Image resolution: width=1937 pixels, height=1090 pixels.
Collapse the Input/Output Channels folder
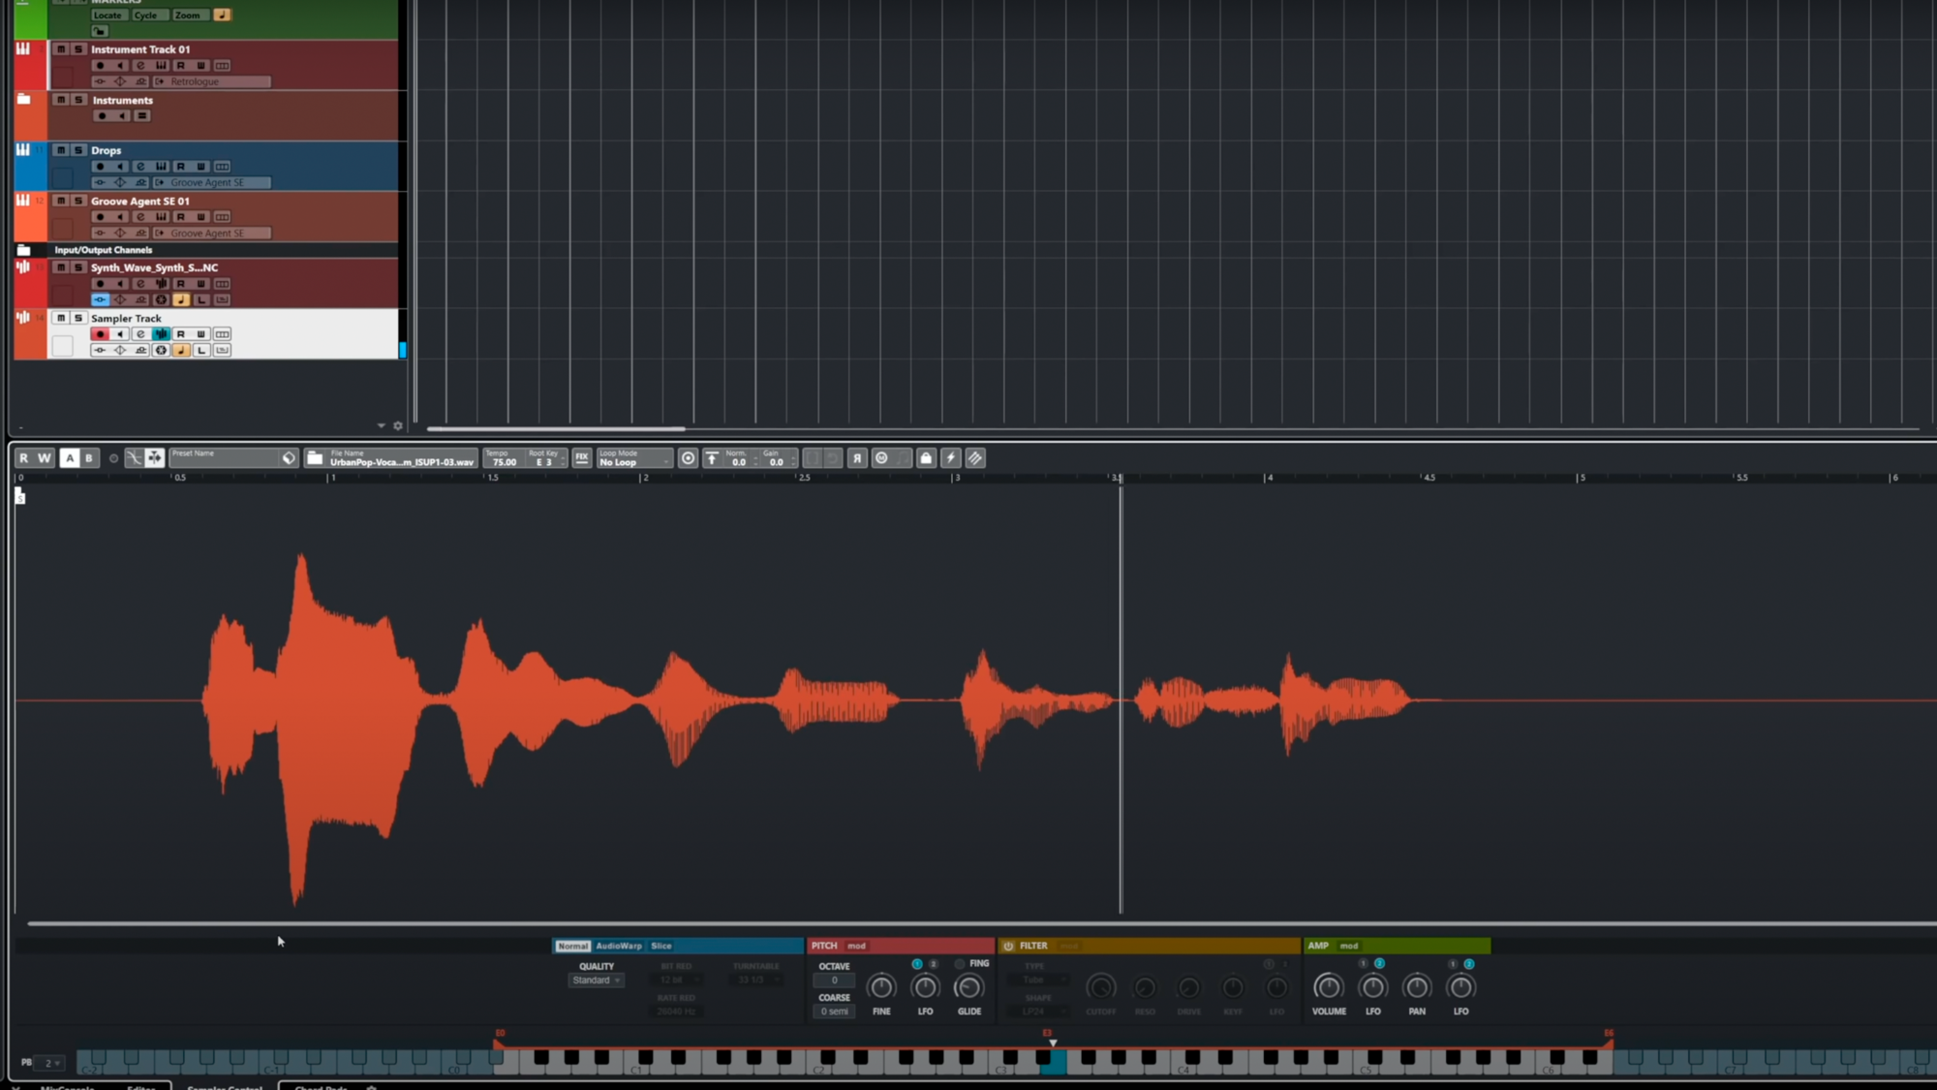(x=24, y=250)
